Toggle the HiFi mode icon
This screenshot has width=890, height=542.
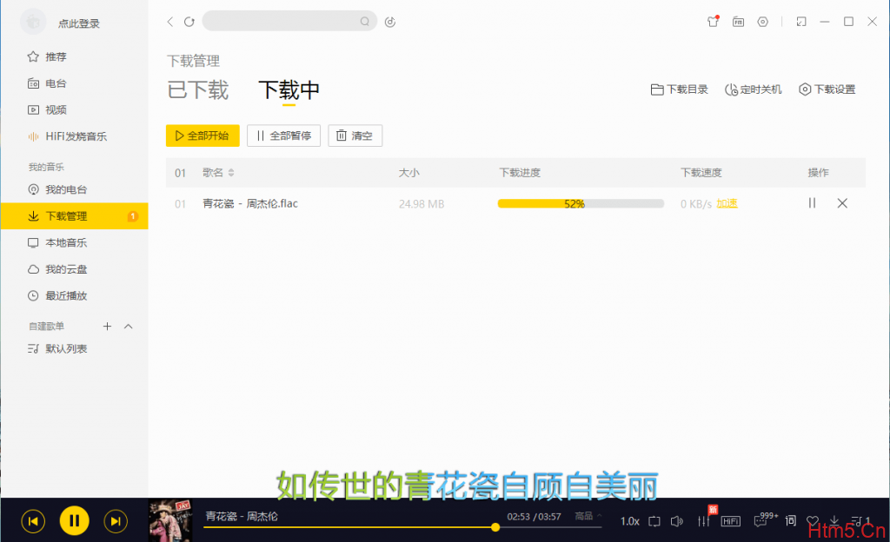point(730,521)
